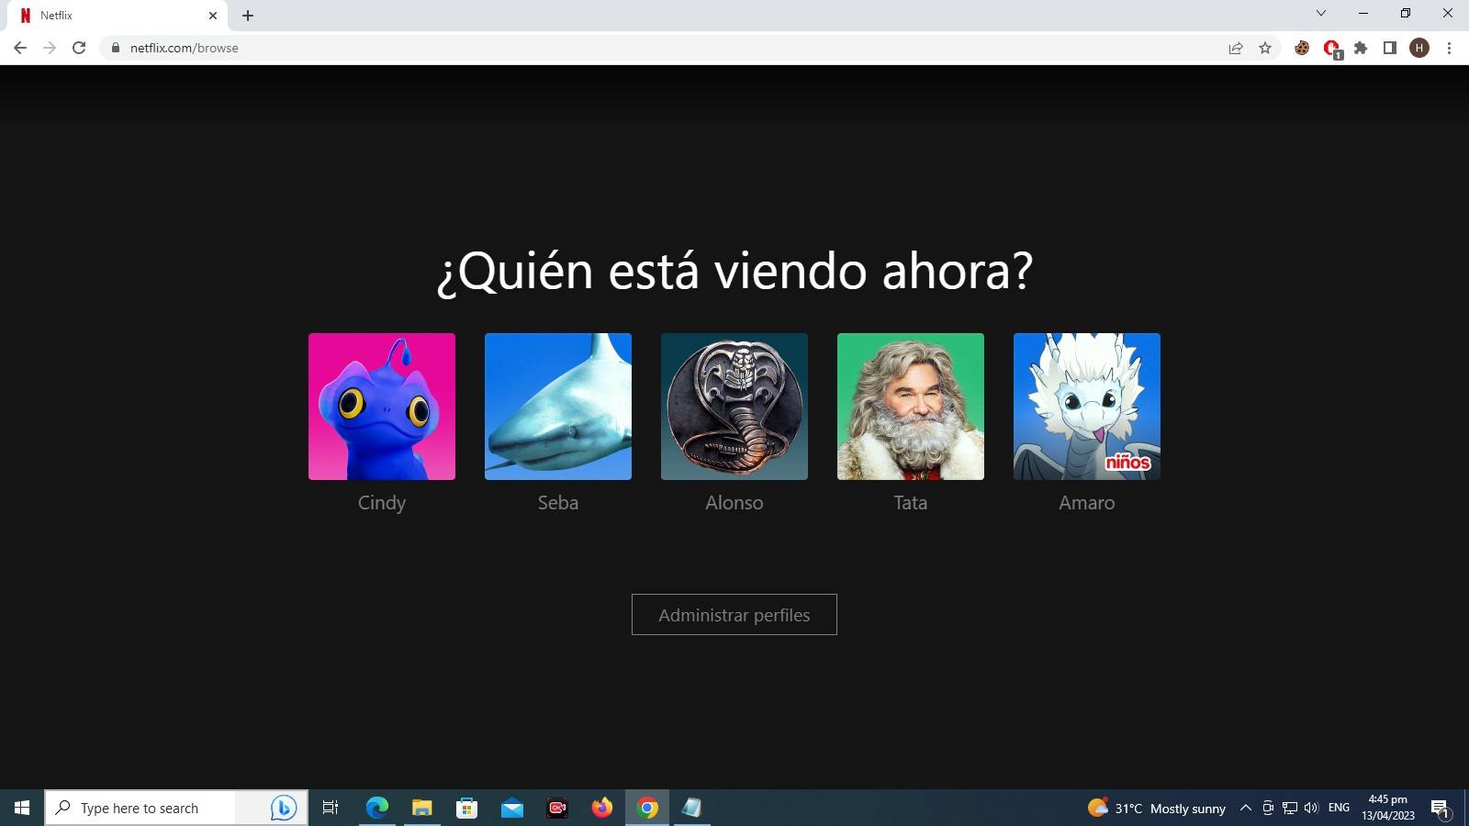Go back to the previous page
The image size is (1469, 826).
20,48
